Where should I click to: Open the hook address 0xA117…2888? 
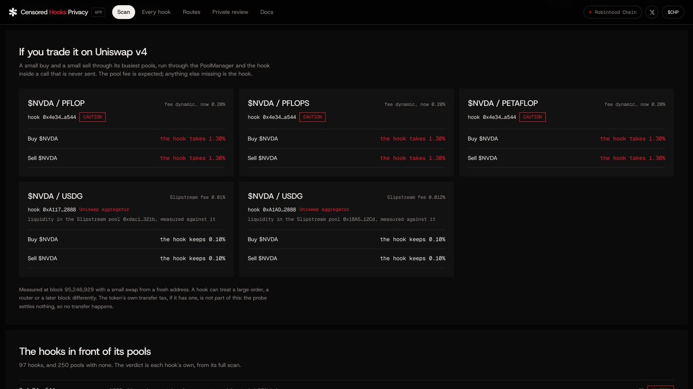[59, 210]
